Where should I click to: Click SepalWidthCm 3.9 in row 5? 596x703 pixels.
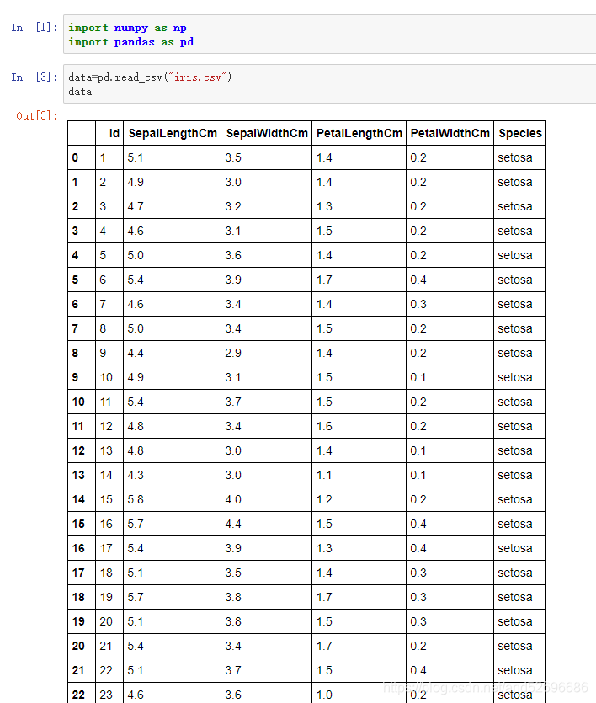[x=233, y=280]
